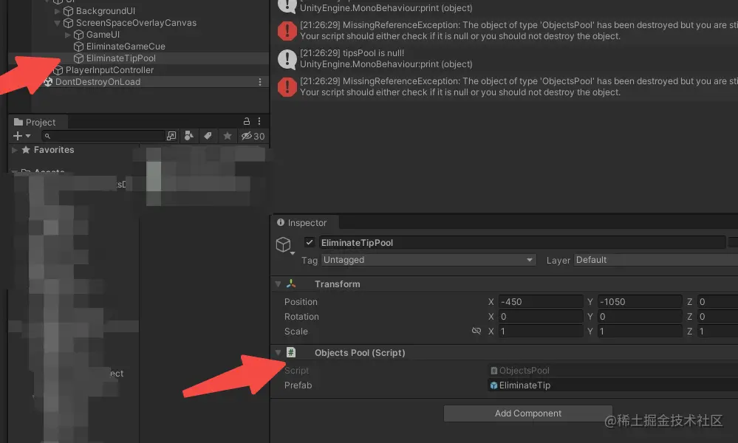Open the Project create-asset plus dropdown
Screen dimensions: 738x443
point(21,136)
